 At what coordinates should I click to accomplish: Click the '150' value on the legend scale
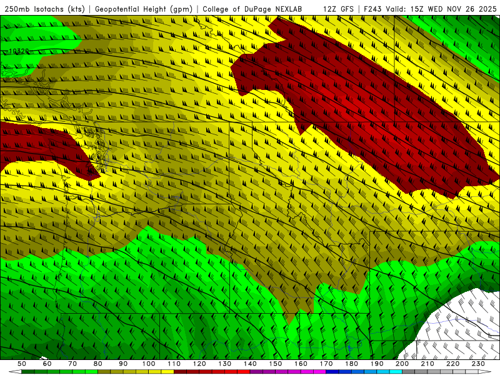pos(276,364)
